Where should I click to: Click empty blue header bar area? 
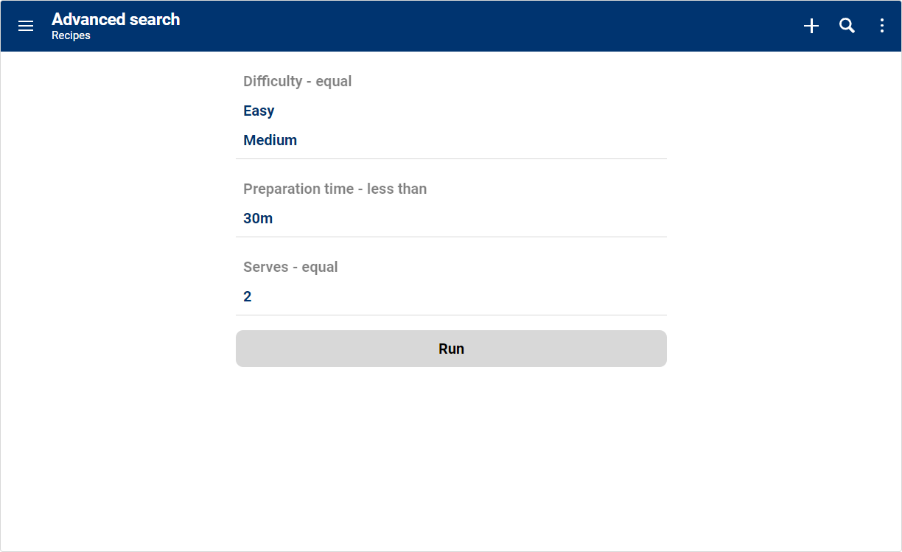click(x=479, y=26)
